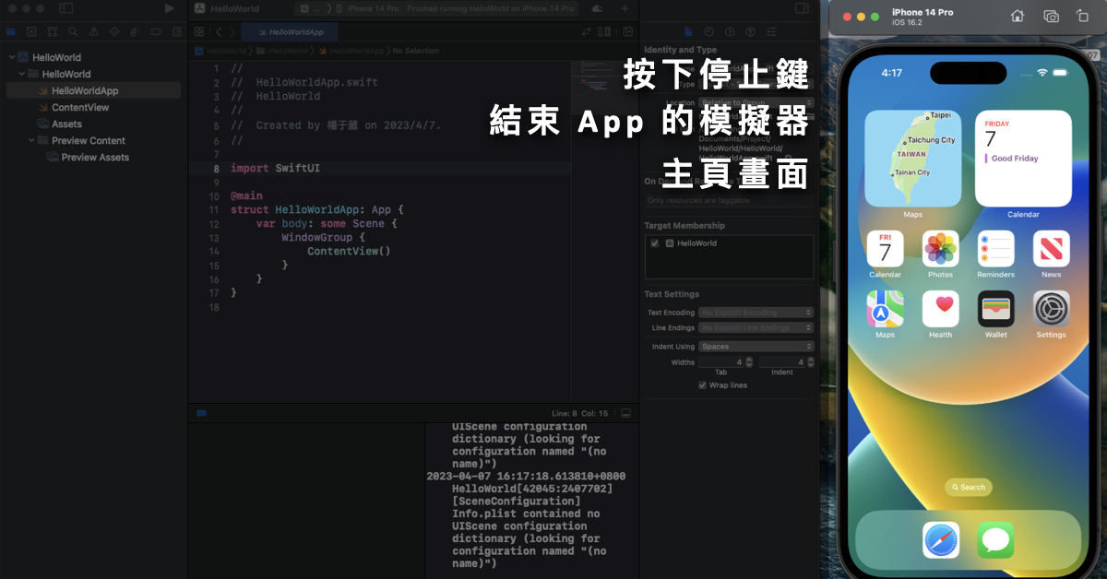Image resolution: width=1107 pixels, height=579 pixels.
Task: Click the Xcode Run (play) button
Action: click(x=169, y=8)
